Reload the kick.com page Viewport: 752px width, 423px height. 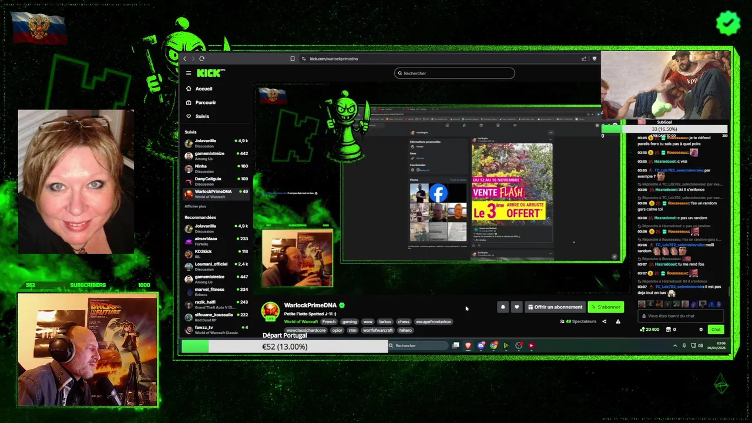pyautogui.click(x=202, y=59)
